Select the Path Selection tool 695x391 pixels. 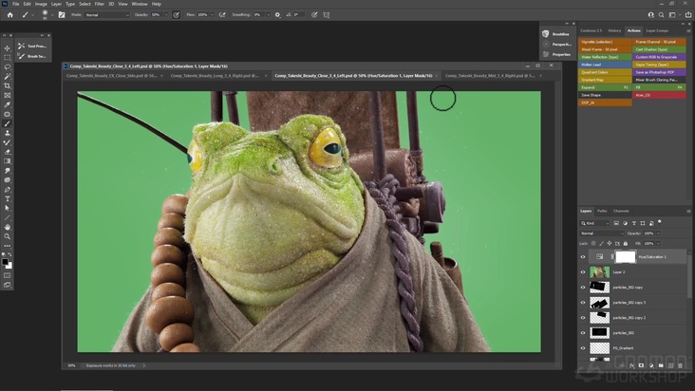(x=7, y=208)
